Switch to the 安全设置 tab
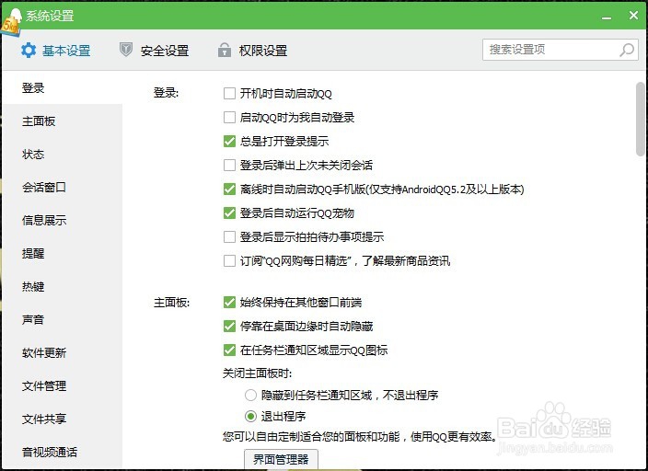Viewport: 648px width, 471px height. click(154, 51)
